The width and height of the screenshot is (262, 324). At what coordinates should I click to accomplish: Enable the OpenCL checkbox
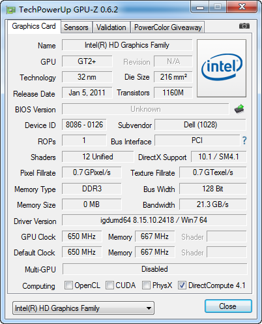[68, 285]
